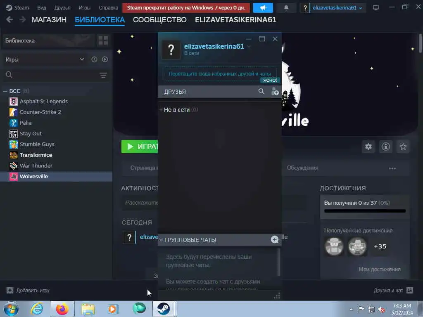
Task: Click the group chats panel scrollbar
Action: [x=279, y=262]
